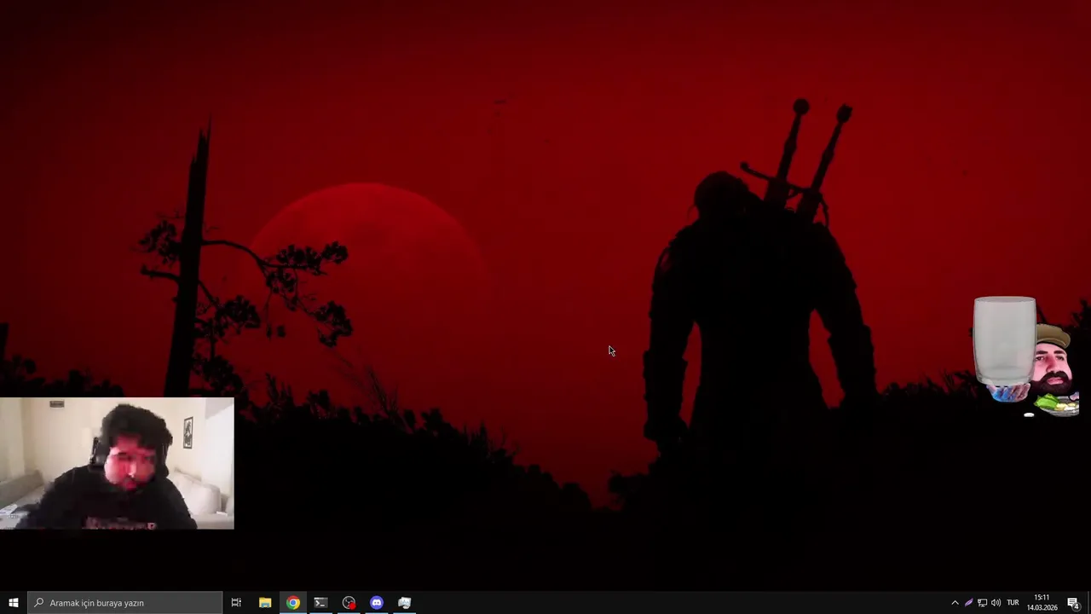Change input language from TUR

[x=1013, y=603]
